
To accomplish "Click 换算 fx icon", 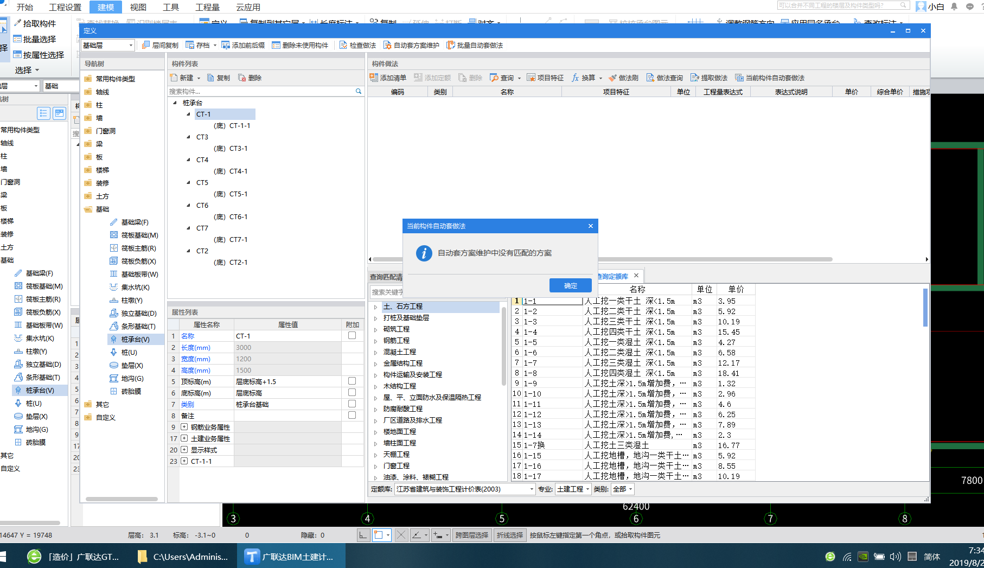I will coord(576,78).
